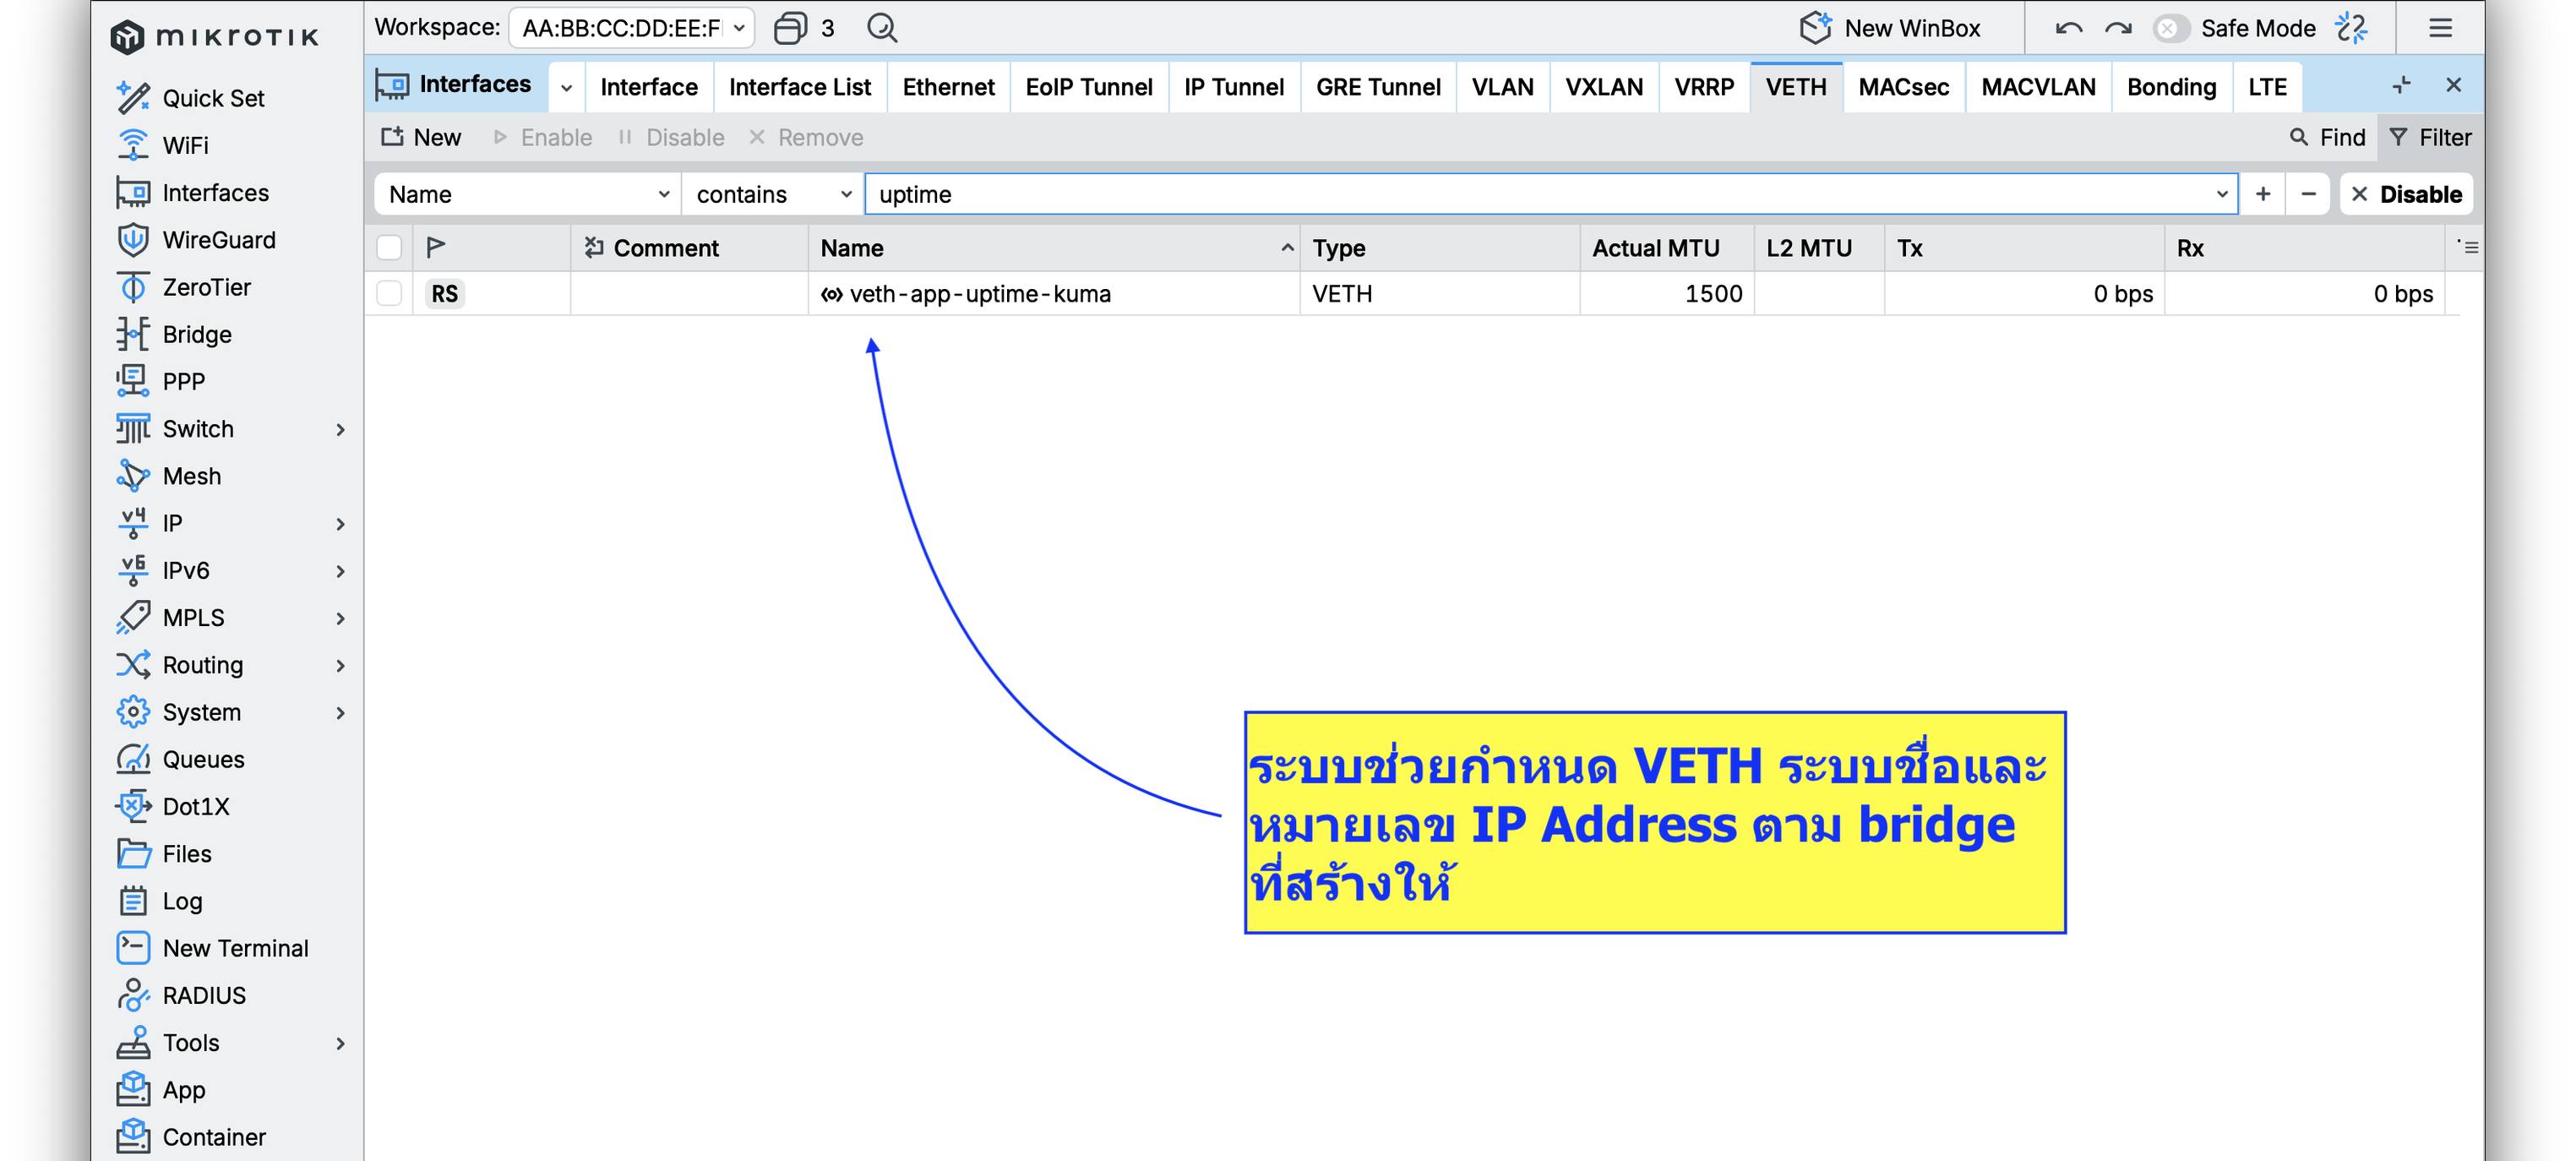Image resolution: width=2576 pixels, height=1161 pixels.
Task: Tick the select-all checkbox in table header
Action: click(389, 247)
